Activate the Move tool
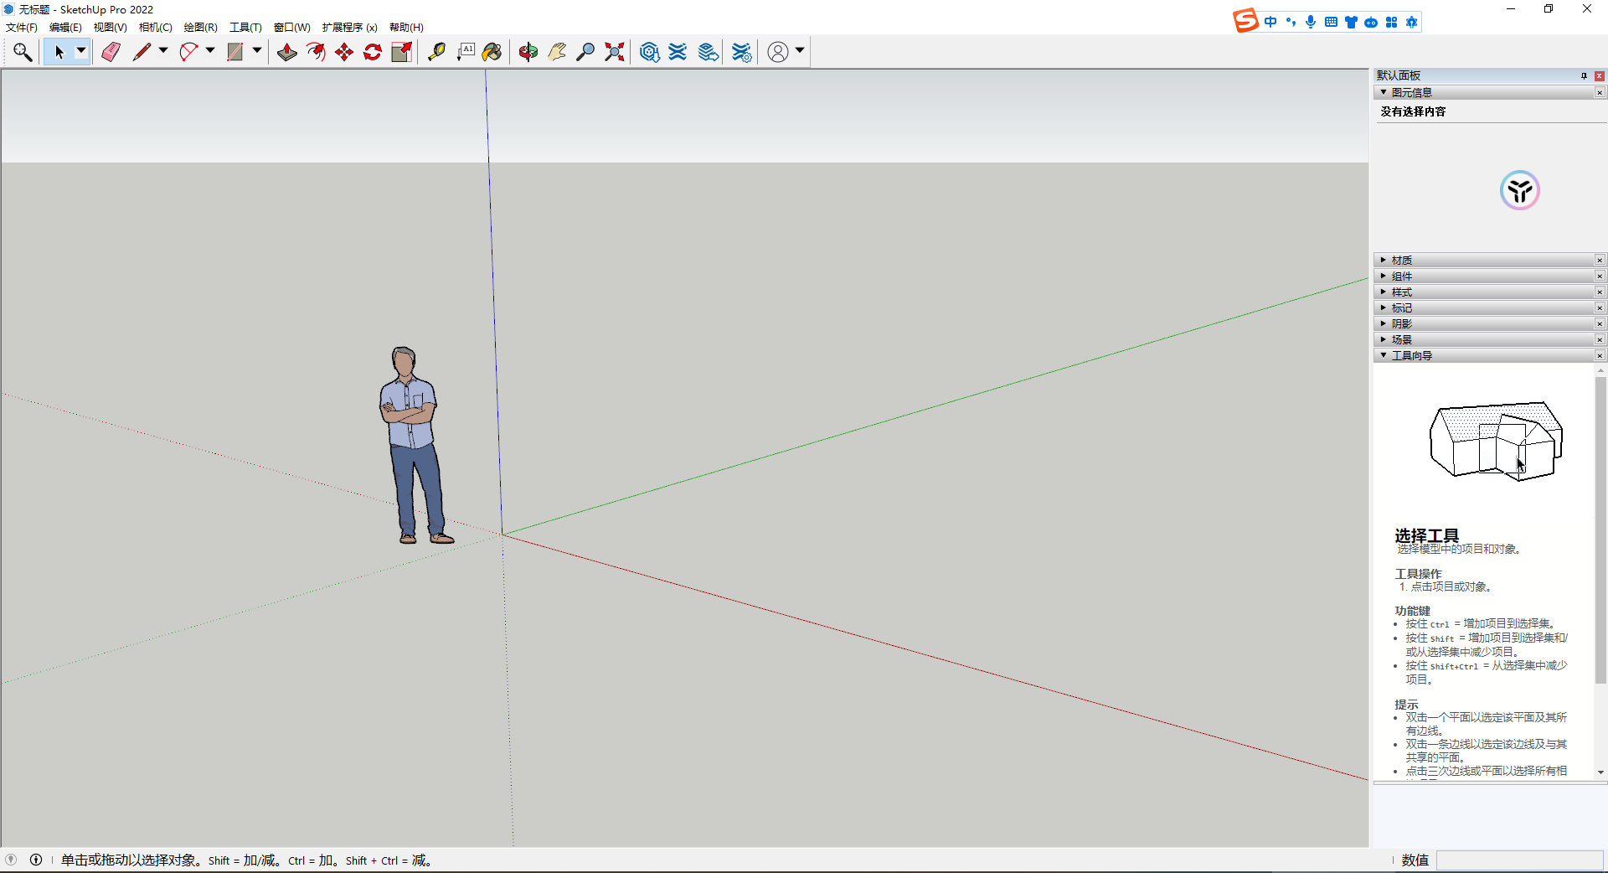 click(344, 52)
